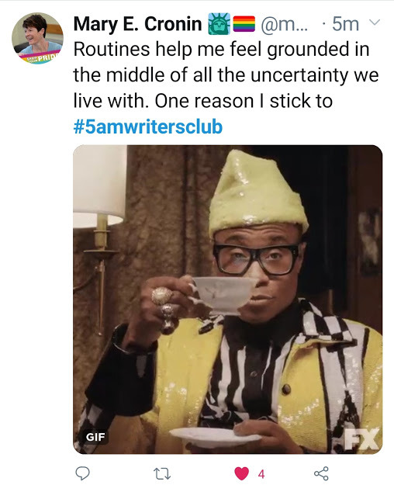The image size is (394, 485).
Task: Click the PRIDE banner on avatar
Action: coord(40,57)
